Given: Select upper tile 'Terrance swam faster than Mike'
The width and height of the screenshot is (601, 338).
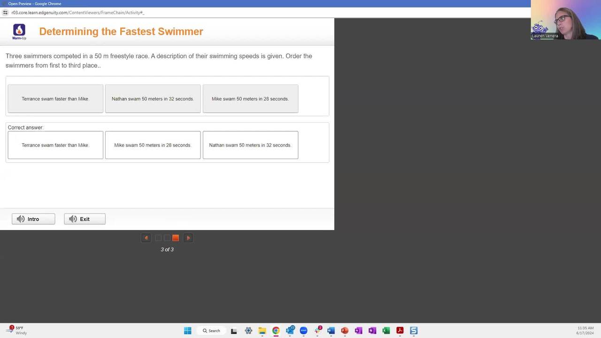Looking at the screenshot, I should (55, 99).
